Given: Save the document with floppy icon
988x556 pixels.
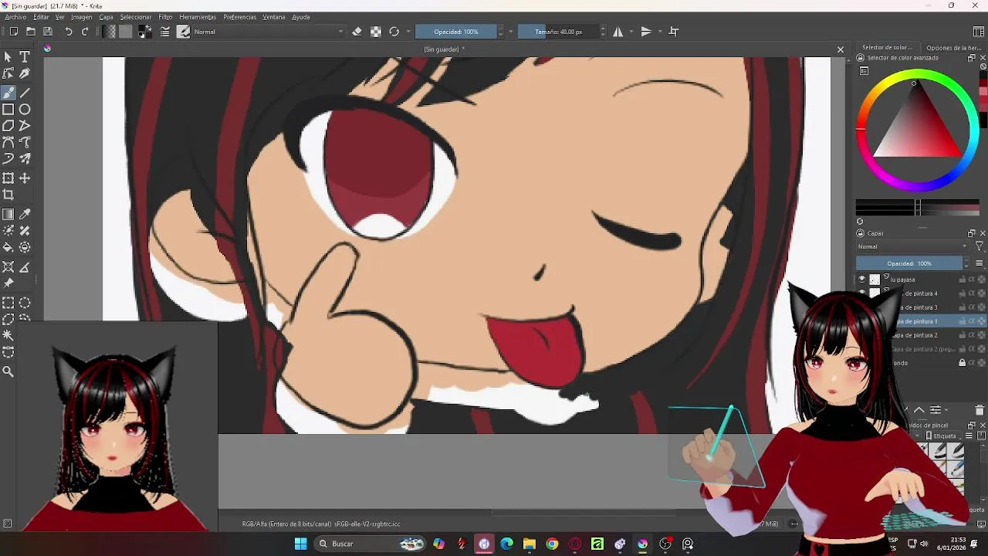Looking at the screenshot, I should pyautogui.click(x=48, y=32).
